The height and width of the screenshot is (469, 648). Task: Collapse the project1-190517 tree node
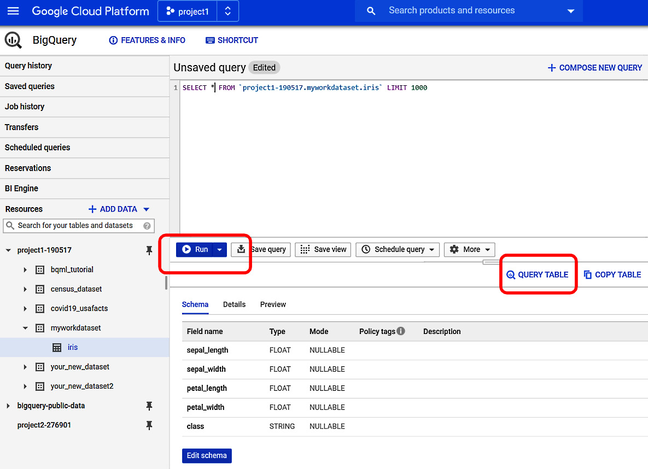(8, 250)
